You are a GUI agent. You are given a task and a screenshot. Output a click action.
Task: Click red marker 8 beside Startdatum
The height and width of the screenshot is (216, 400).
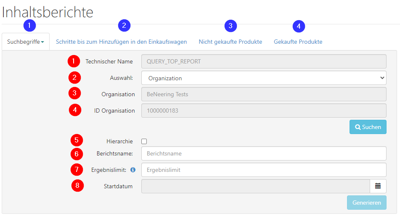click(x=77, y=185)
